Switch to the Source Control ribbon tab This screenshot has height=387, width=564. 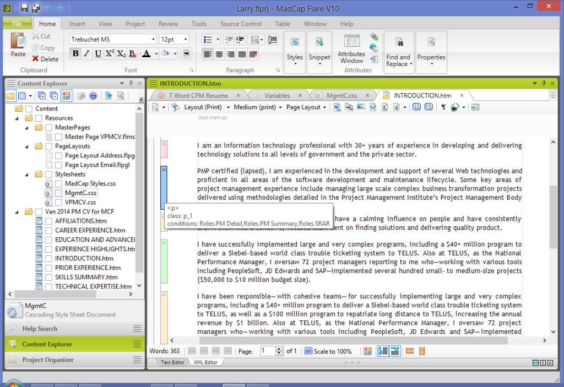pyautogui.click(x=241, y=24)
